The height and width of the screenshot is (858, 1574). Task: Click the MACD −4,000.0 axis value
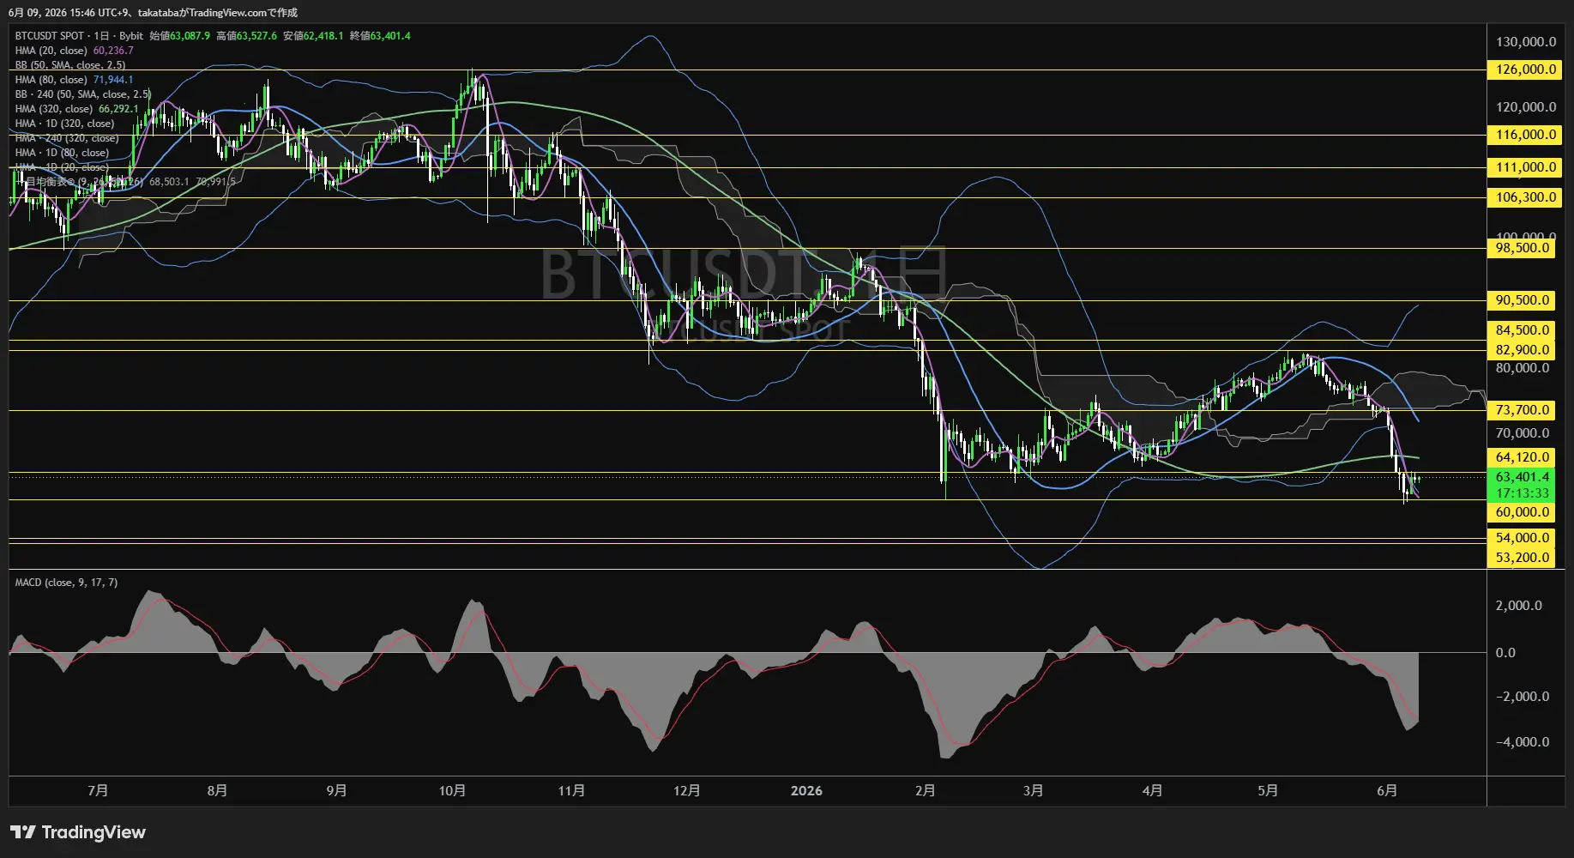click(1523, 742)
